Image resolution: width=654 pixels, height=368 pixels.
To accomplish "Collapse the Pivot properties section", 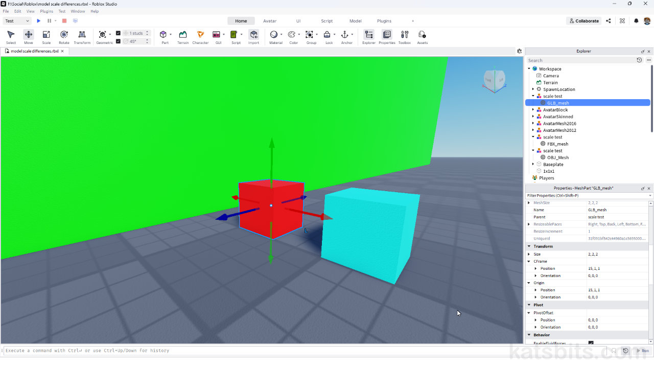I will click(x=529, y=305).
